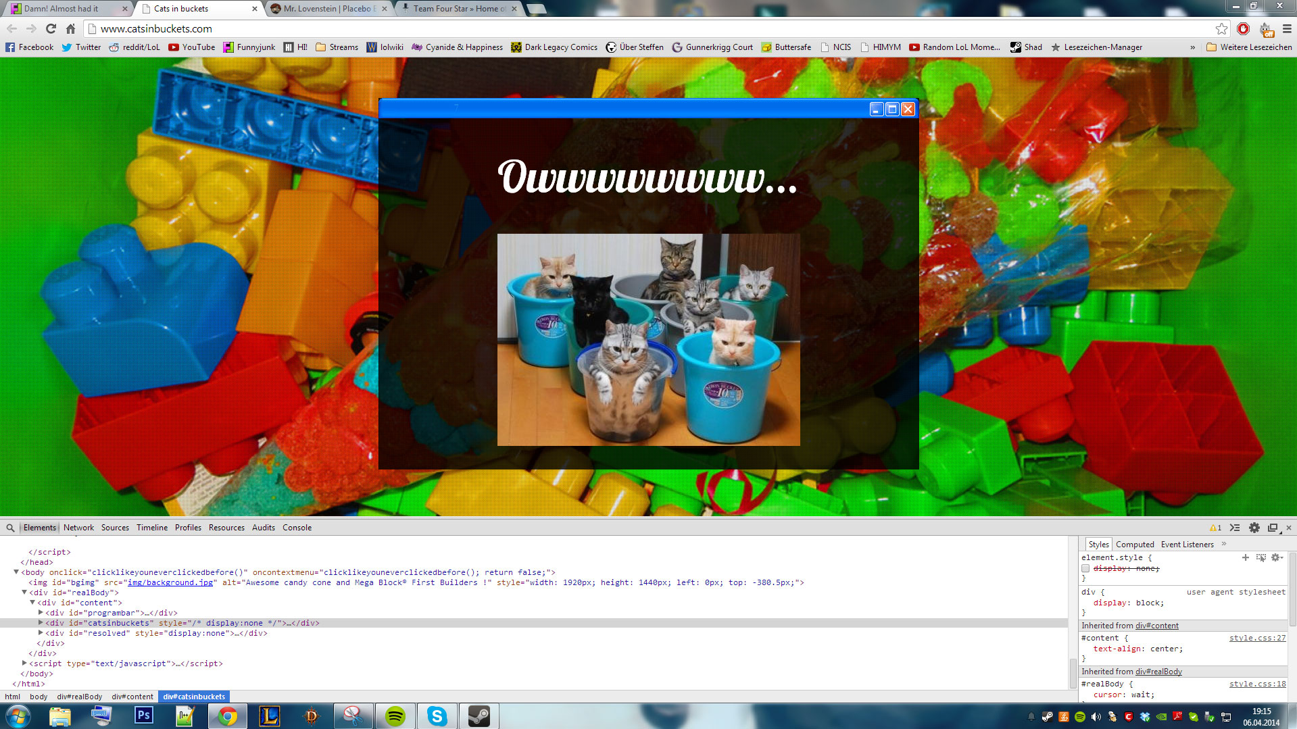Screen dimensions: 1297x729
Task: Click the volume speaker tray icon
Action: click(x=1096, y=716)
